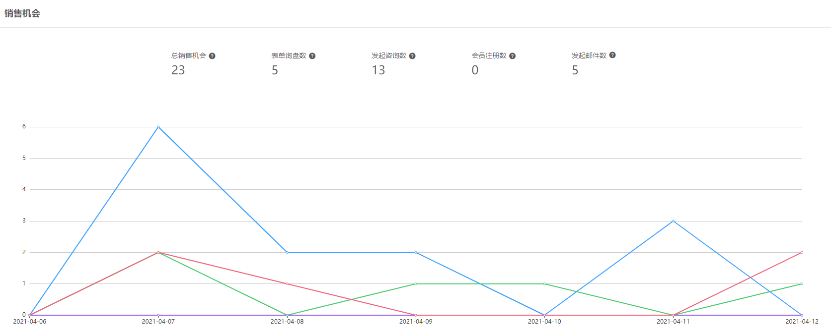This screenshot has width=831, height=334.
Task: Click the red data point on 2021-04-08
Action: pyautogui.click(x=287, y=284)
